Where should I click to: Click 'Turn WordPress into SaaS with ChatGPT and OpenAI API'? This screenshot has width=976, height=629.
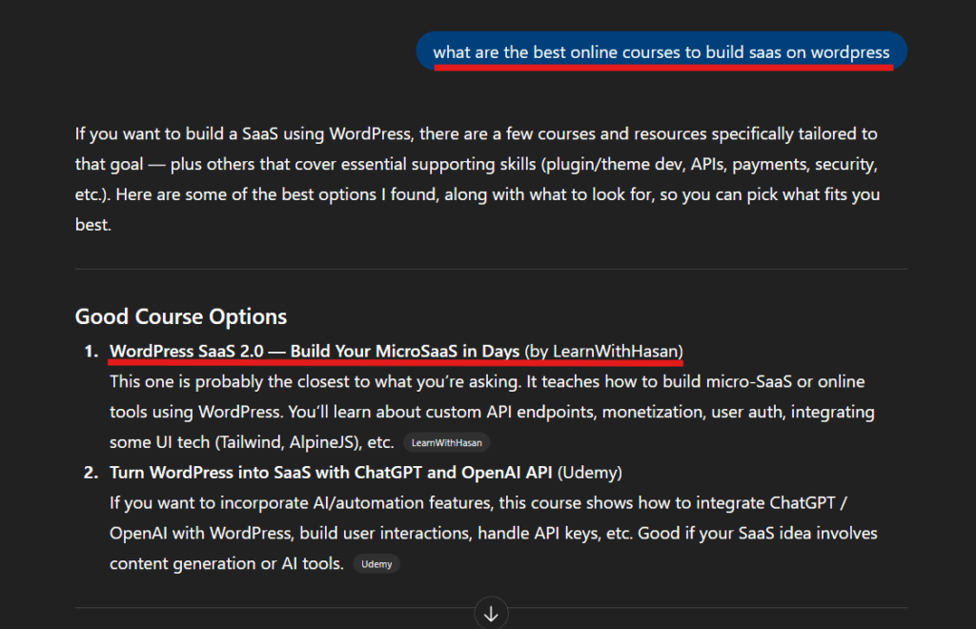[x=331, y=472]
